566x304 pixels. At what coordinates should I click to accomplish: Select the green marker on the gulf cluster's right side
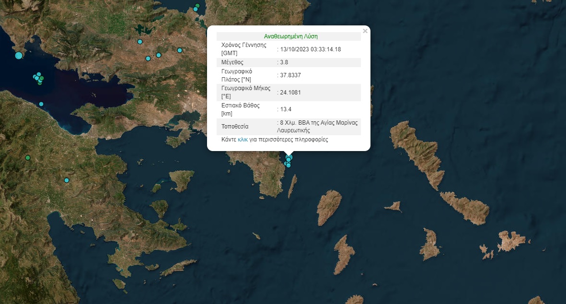(42, 78)
